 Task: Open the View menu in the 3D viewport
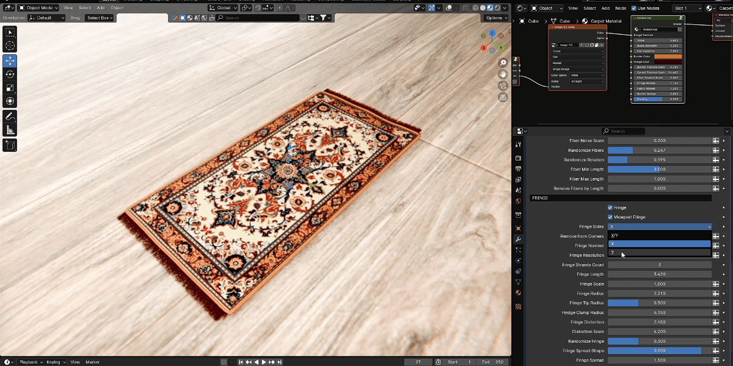pyautogui.click(x=68, y=8)
